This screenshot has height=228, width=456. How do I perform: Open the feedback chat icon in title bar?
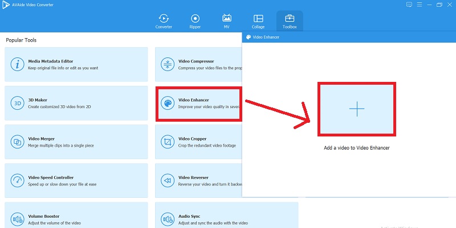409,5
